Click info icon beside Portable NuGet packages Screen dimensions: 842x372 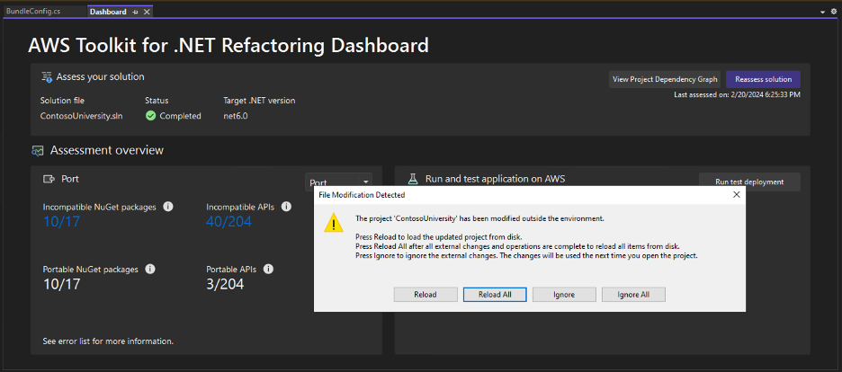(150, 269)
